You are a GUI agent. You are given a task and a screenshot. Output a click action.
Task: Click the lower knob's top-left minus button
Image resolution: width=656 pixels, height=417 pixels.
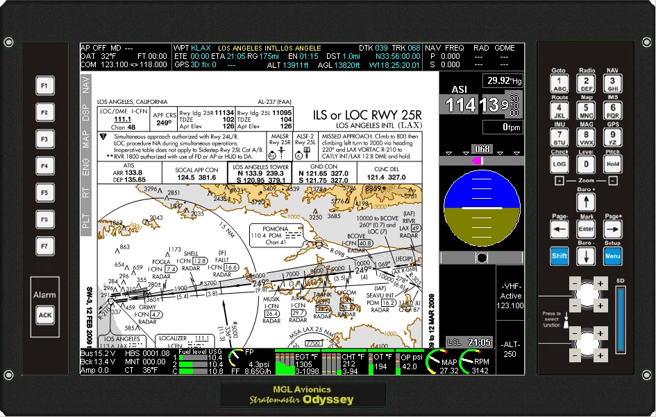pyautogui.click(x=575, y=333)
